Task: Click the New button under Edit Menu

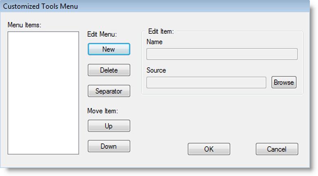Action: click(x=109, y=49)
